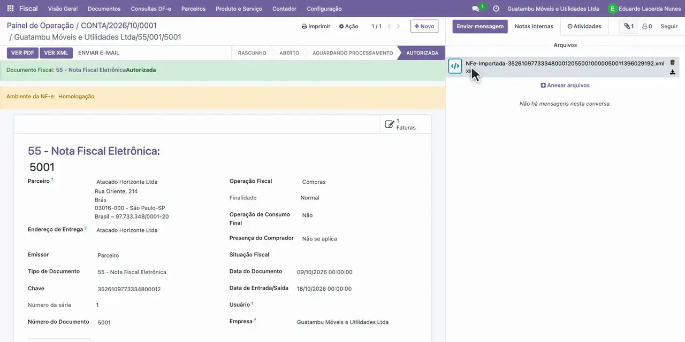
Task: Click the Seguir follow button
Action: click(x=669, y=26)
